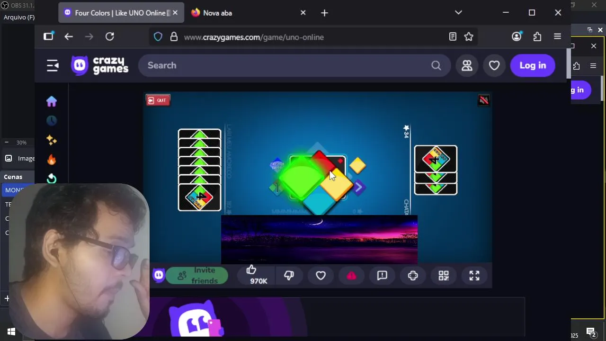The height and width of the screenshot is (341, 606).
Task: Open Trending games from the sidebar flame icon
Action: (x=52, y=160)
